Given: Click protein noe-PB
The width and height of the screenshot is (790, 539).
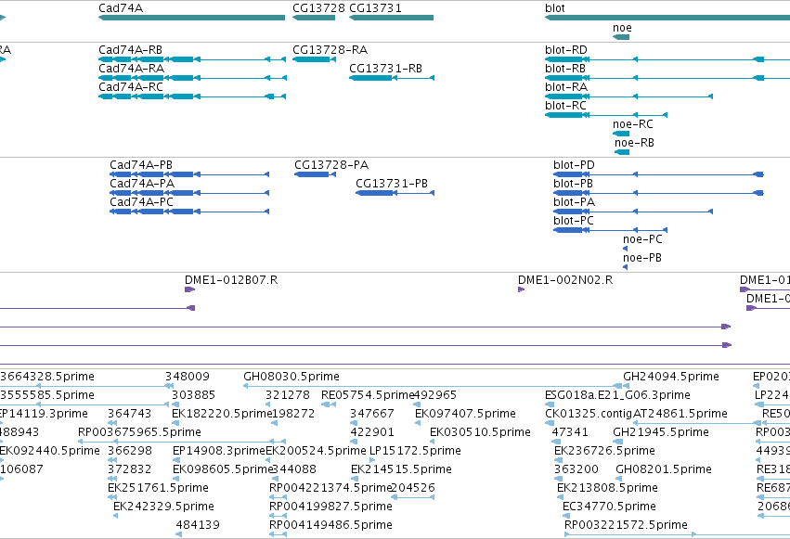Looking at the screenshot, I should pos(642,258).
